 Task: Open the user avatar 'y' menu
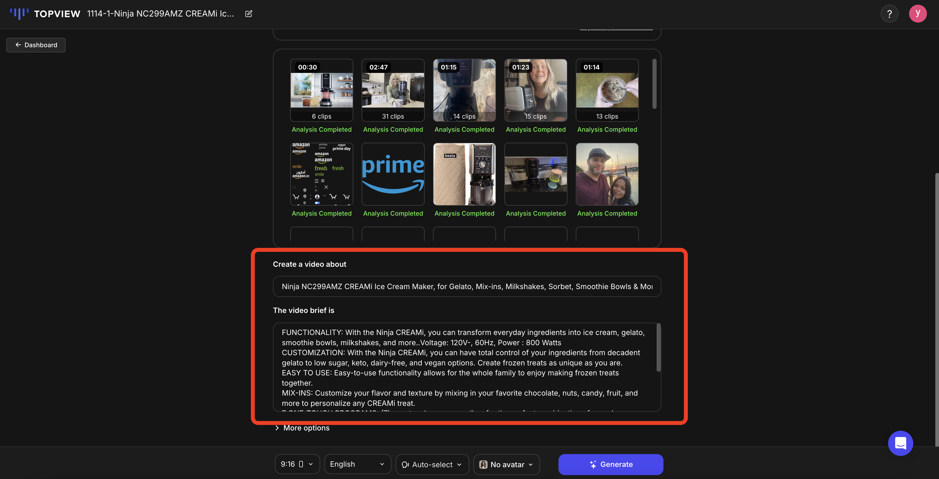917,14
